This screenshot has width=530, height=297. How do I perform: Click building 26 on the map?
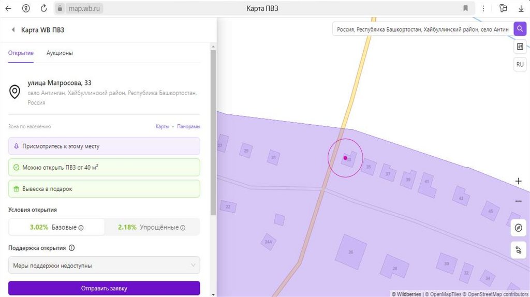[x=351, y=251]
